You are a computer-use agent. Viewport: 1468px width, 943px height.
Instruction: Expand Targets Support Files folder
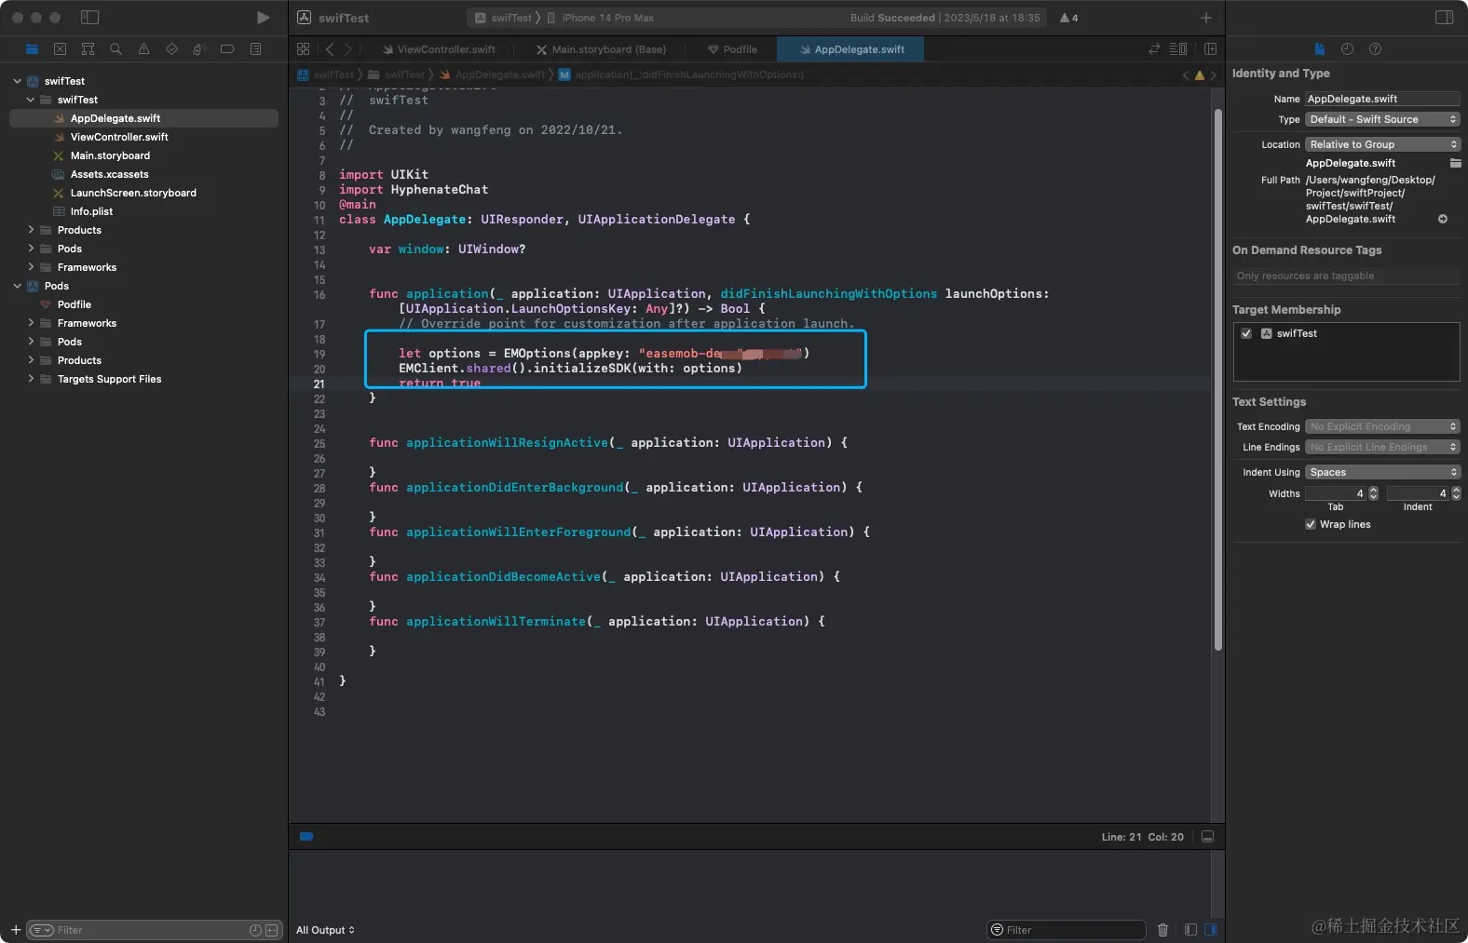point(31,379)
